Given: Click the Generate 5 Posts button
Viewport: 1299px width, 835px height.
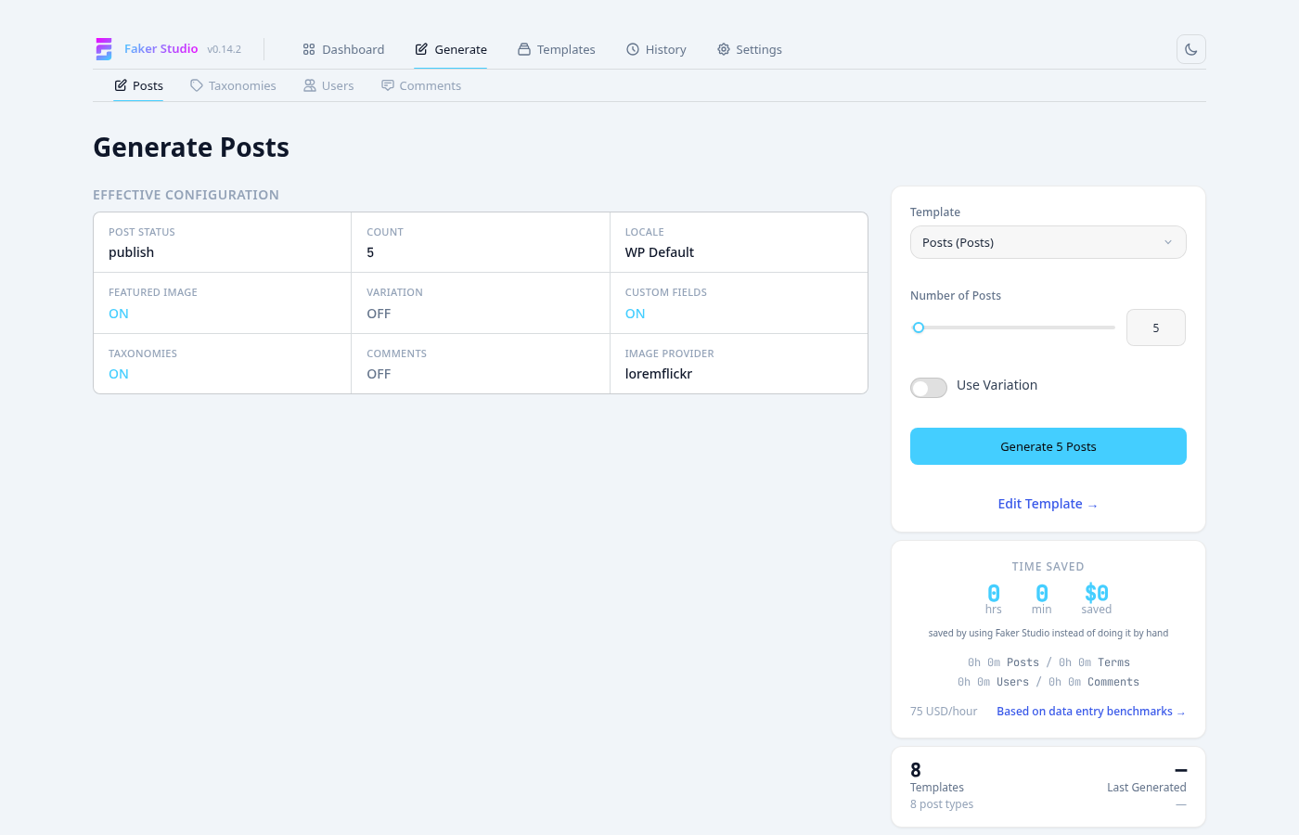Looking at the screenshot, I should (1048, 446).
